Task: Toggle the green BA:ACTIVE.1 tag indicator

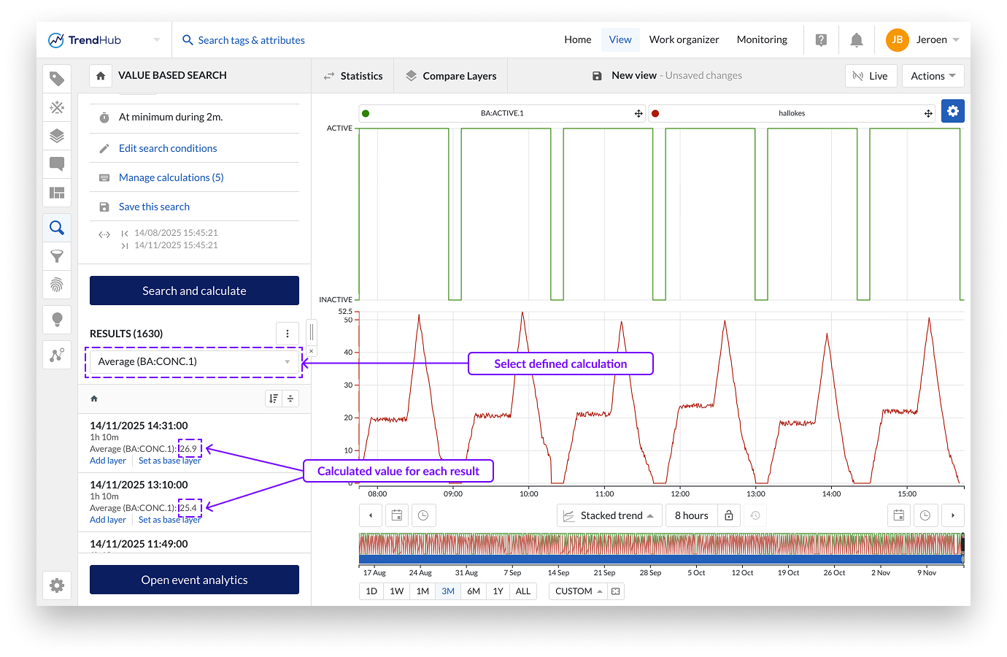Action: [366, 113]
